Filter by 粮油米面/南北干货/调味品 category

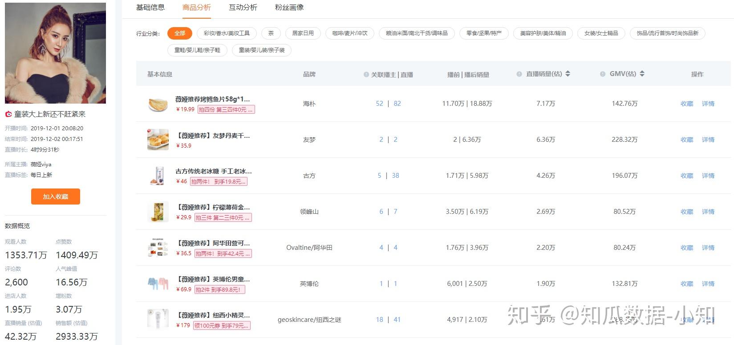417,33
